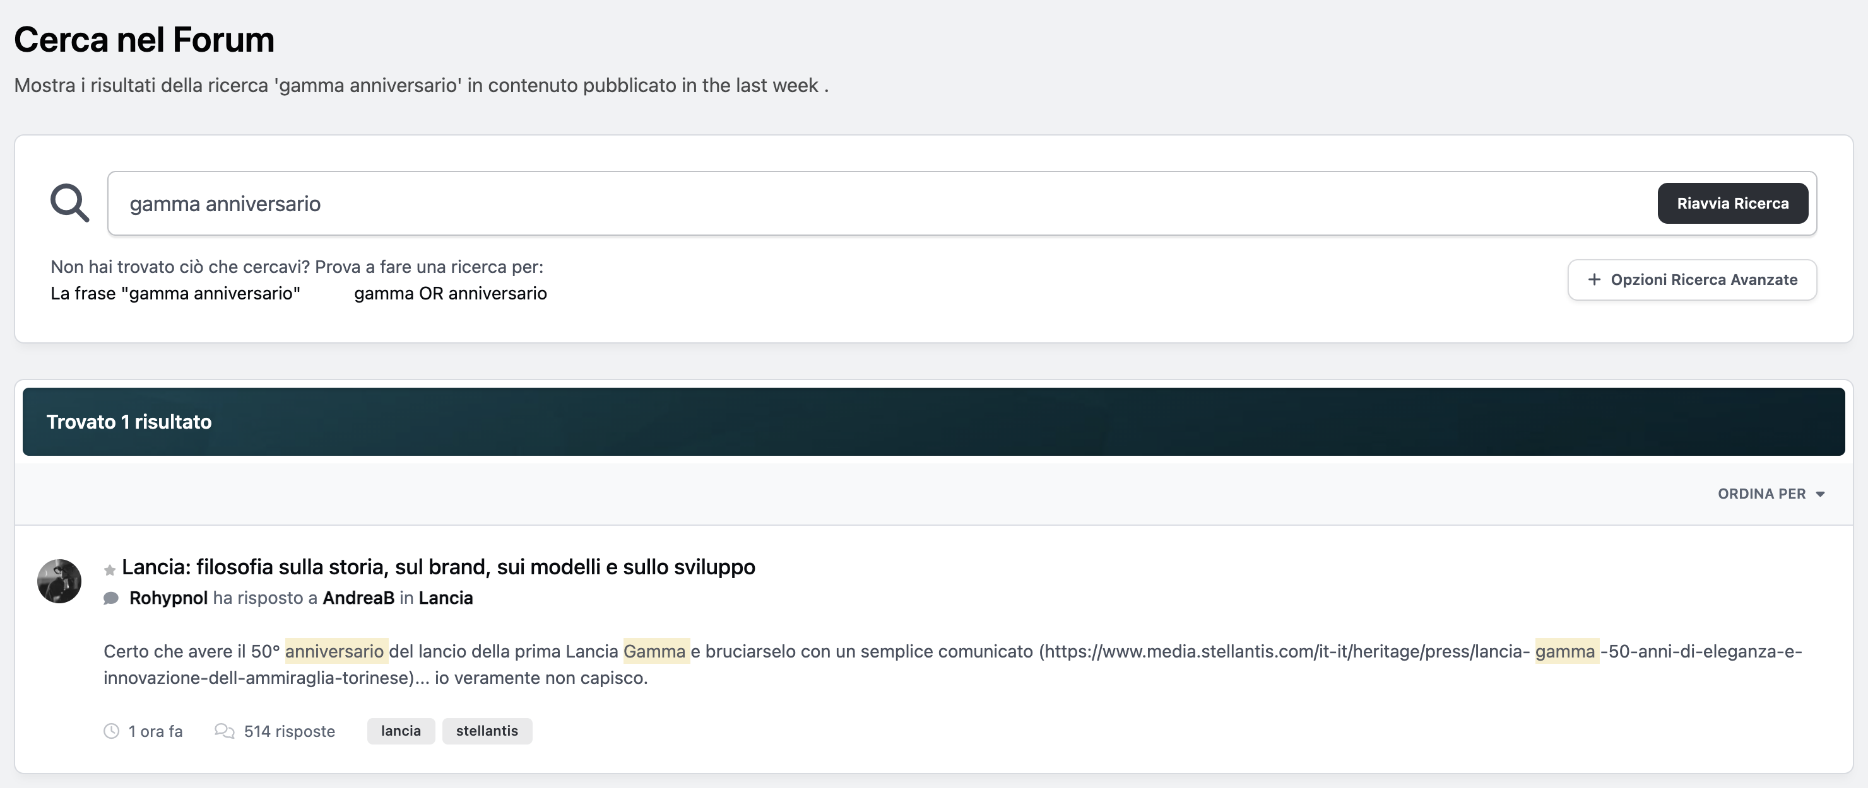The height and width of the screenshot is (788, 1868).
Task: Select the 'lancia' tag
Action: pos(401,731)
